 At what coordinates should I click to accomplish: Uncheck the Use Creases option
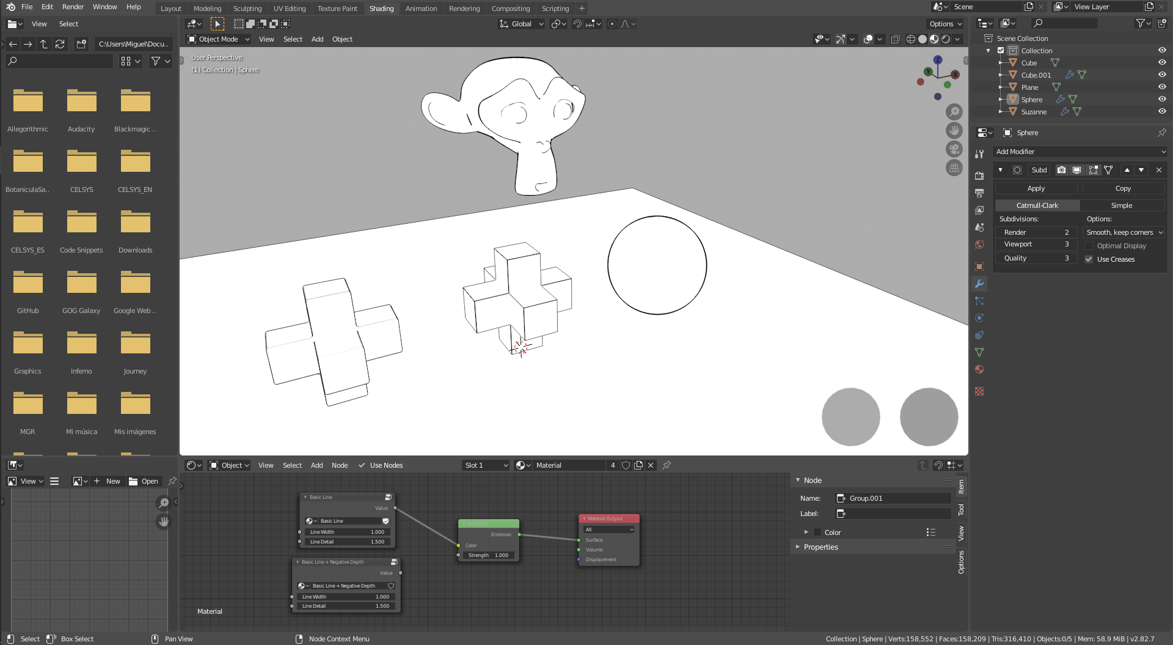click(x=1089, y=259)
